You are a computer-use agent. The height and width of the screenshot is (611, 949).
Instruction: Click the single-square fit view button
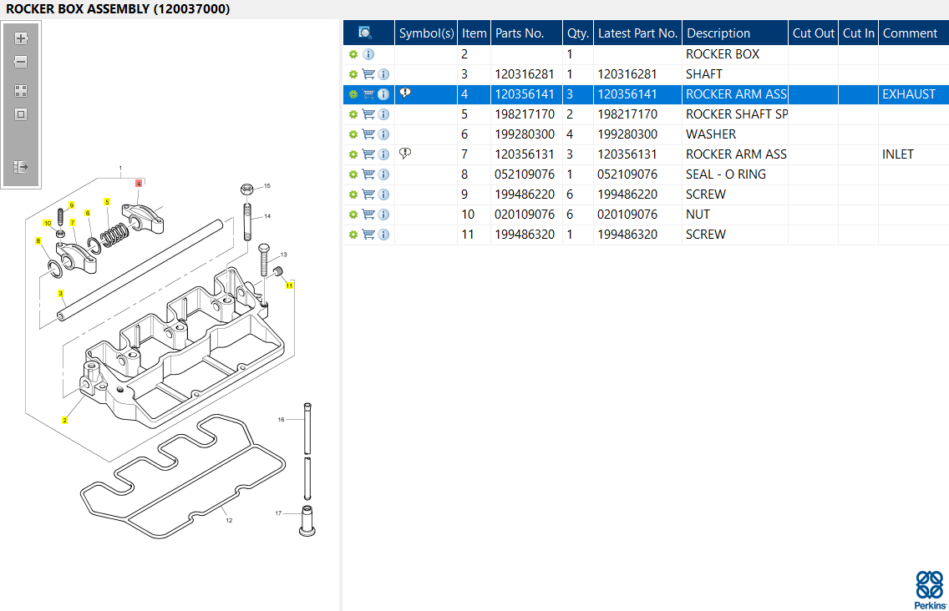(21, 114)
